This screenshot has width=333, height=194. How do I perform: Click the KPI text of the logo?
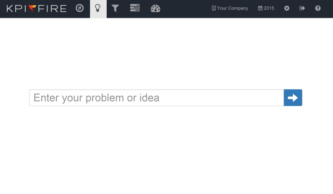click(16, 9)
